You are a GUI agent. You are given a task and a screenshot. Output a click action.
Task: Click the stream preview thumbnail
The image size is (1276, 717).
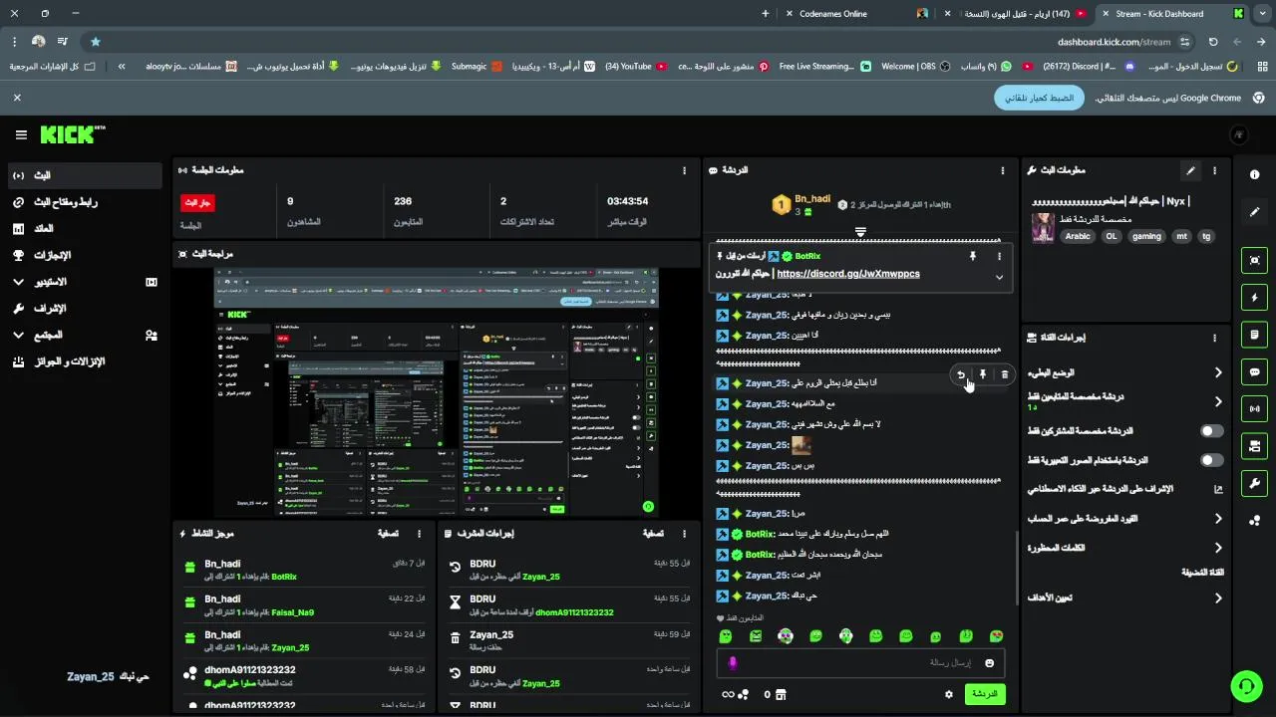[x=436, y=391]
